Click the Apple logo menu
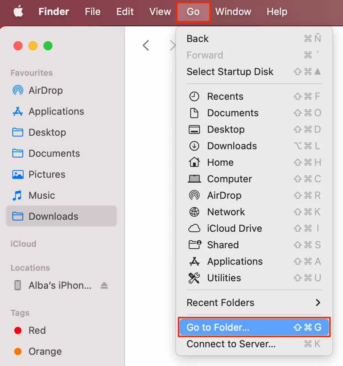 (18, 12)
